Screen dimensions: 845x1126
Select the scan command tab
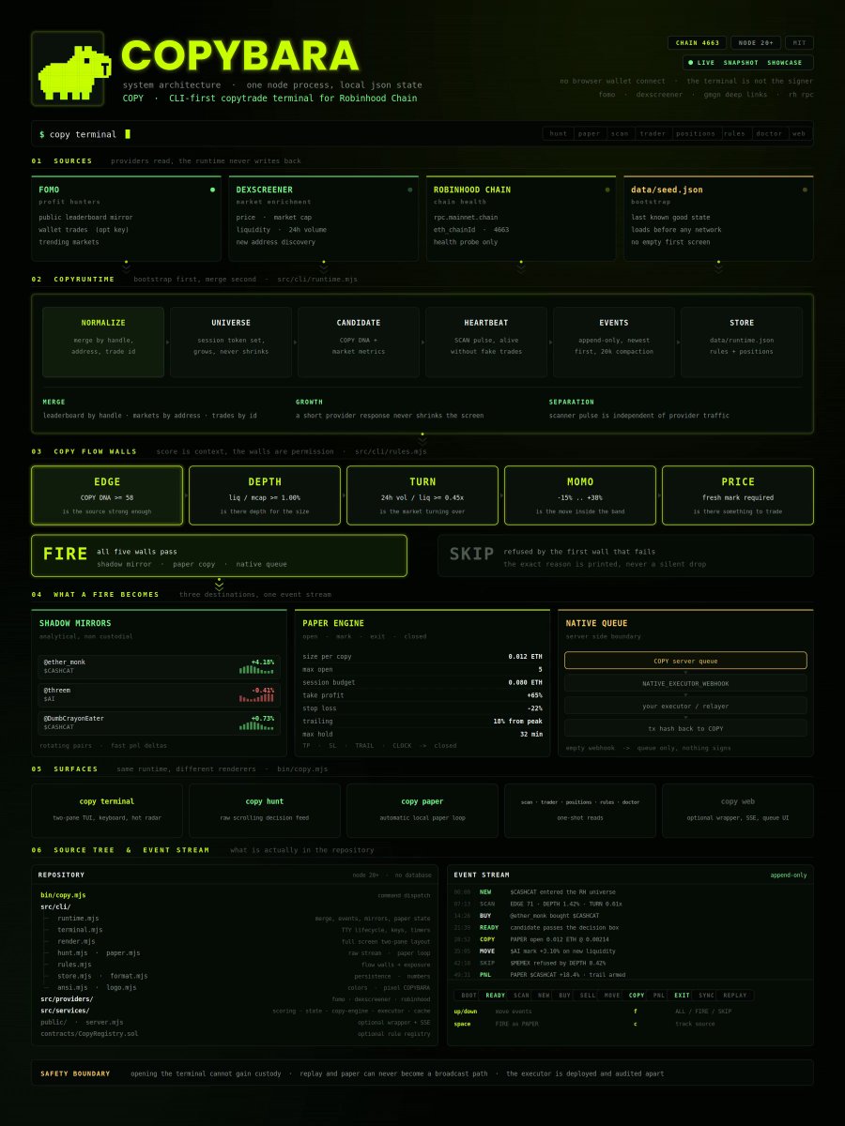[620, 133]
